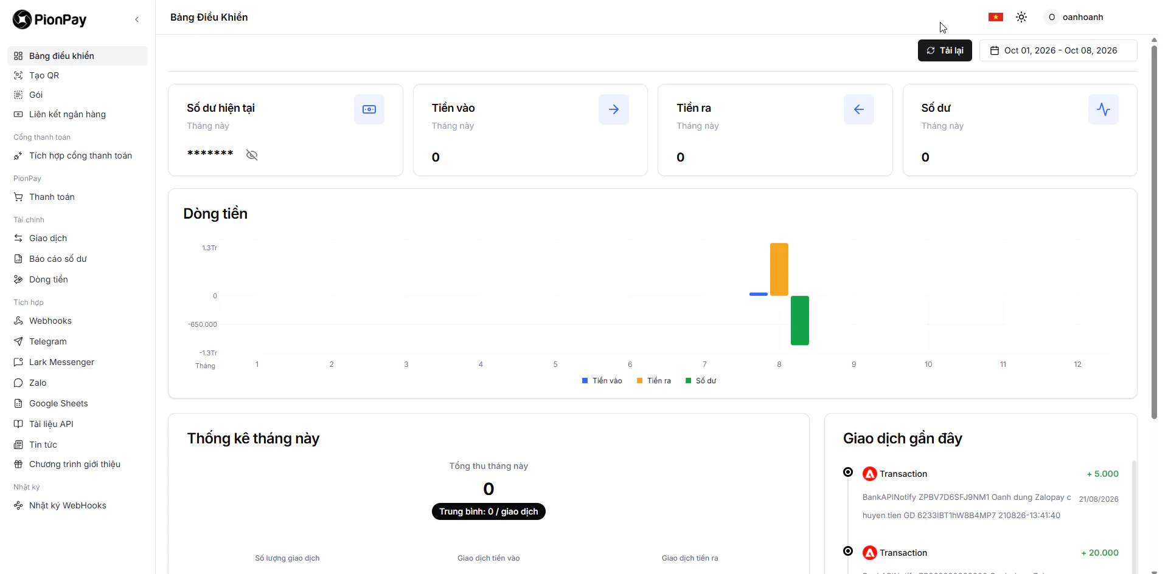
Task: Toggle Số dư legend series in chart
Action: (701, 381)
